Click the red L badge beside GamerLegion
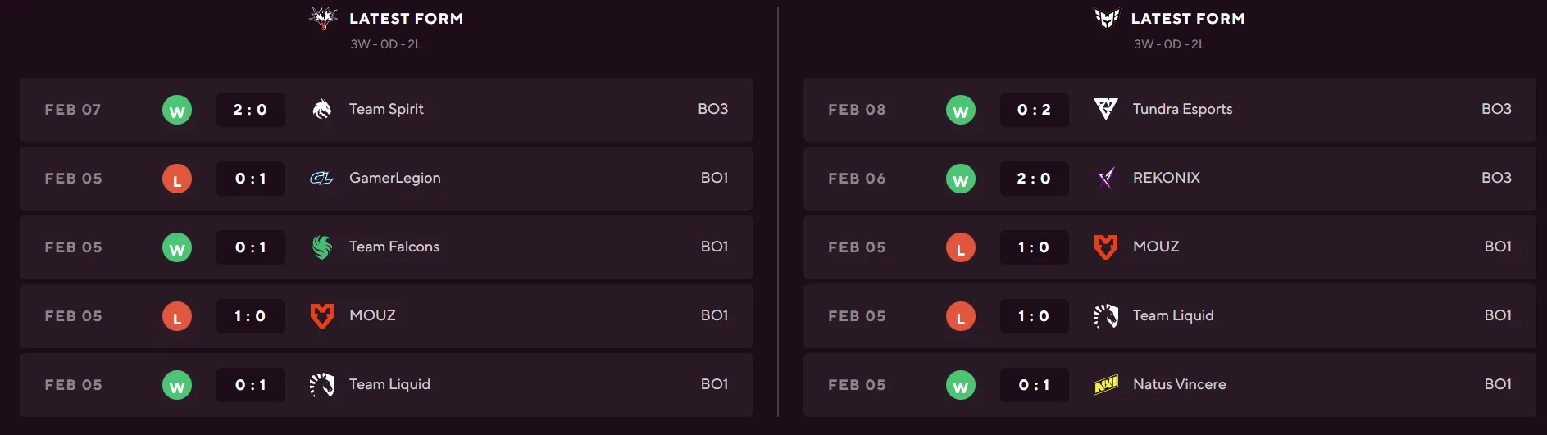The image size is (1547, 435). tap(177, 179)
